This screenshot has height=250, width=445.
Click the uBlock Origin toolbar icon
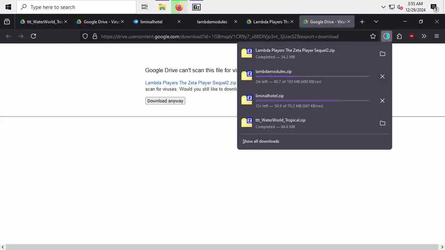click(x=412, y=36)
